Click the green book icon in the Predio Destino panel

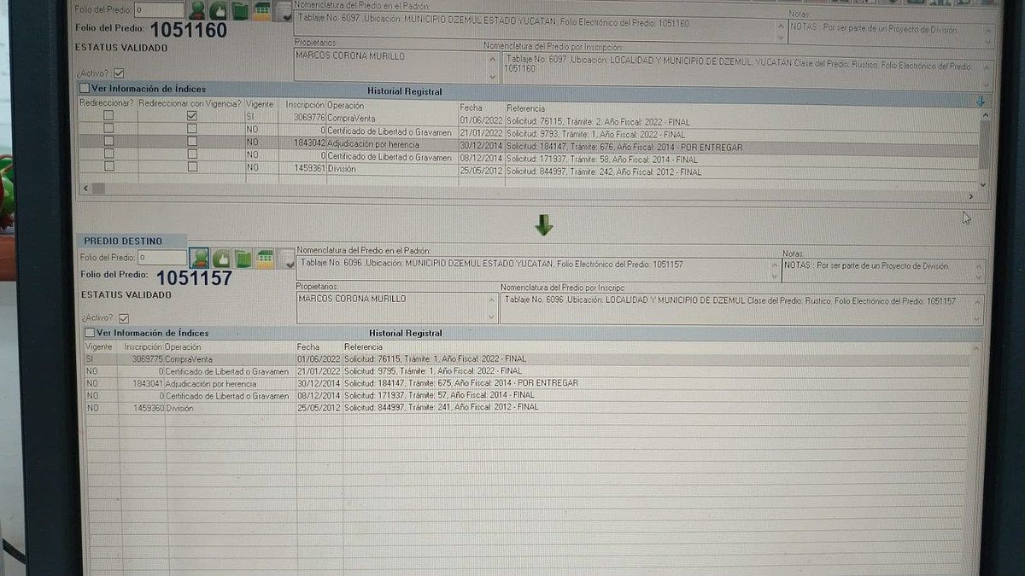[x=243, y=258]
